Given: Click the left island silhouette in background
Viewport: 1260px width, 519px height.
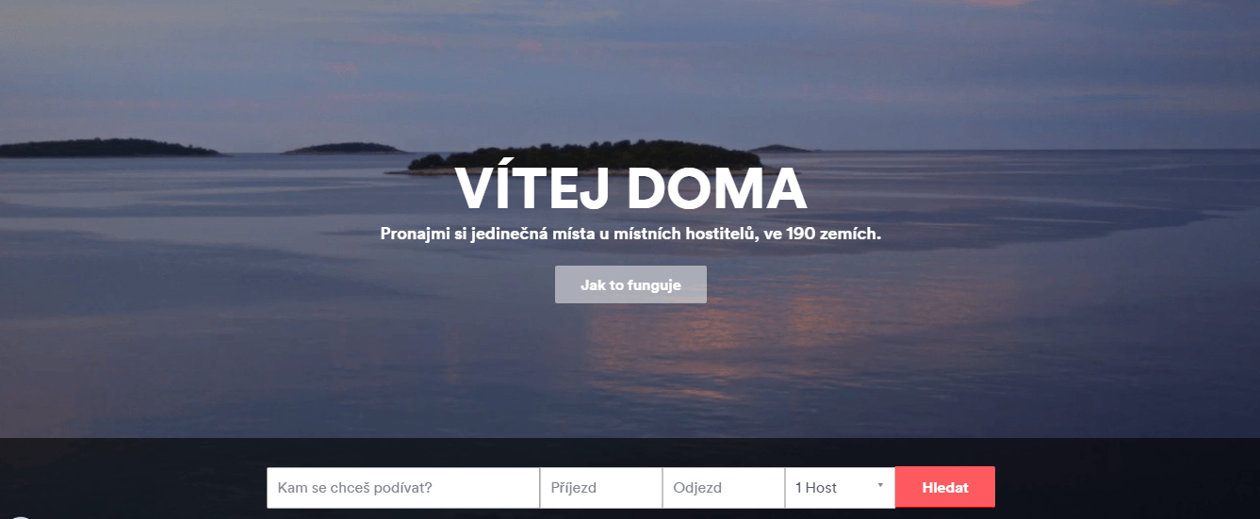Looking at the screenshot, I should tap(108, 148).
